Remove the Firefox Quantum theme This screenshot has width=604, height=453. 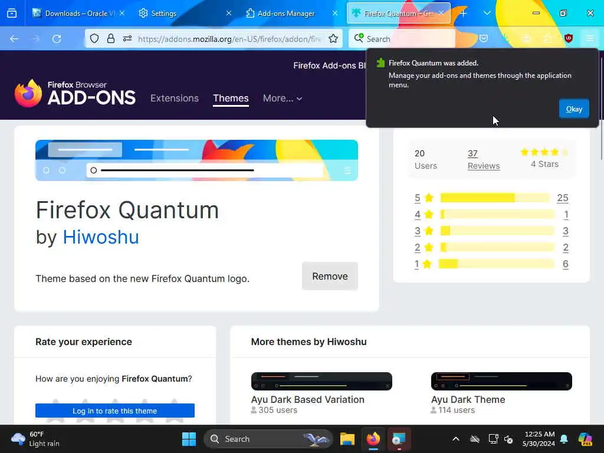pos(330,276)
